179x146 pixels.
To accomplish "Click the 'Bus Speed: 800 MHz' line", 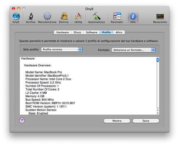I will [x=40, y=100].
